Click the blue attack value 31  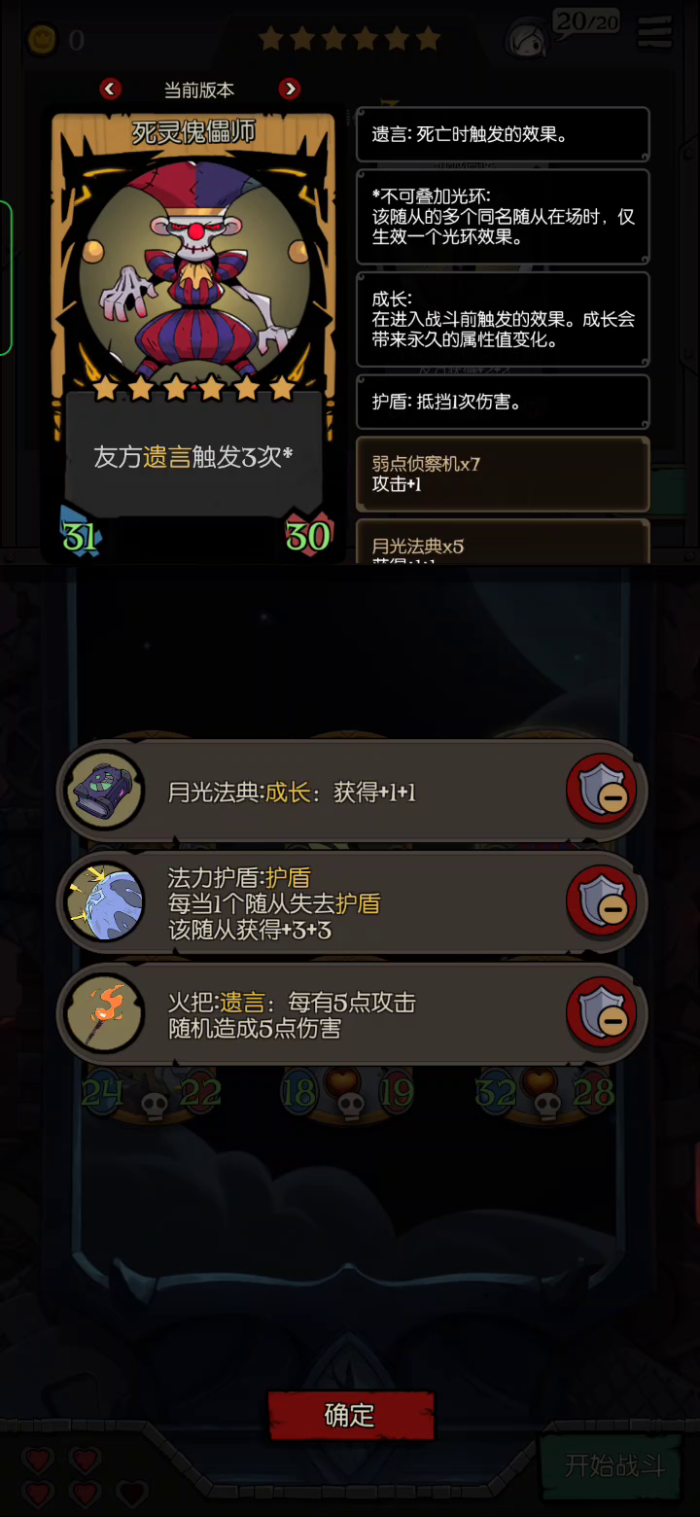[x=80, y=536]
